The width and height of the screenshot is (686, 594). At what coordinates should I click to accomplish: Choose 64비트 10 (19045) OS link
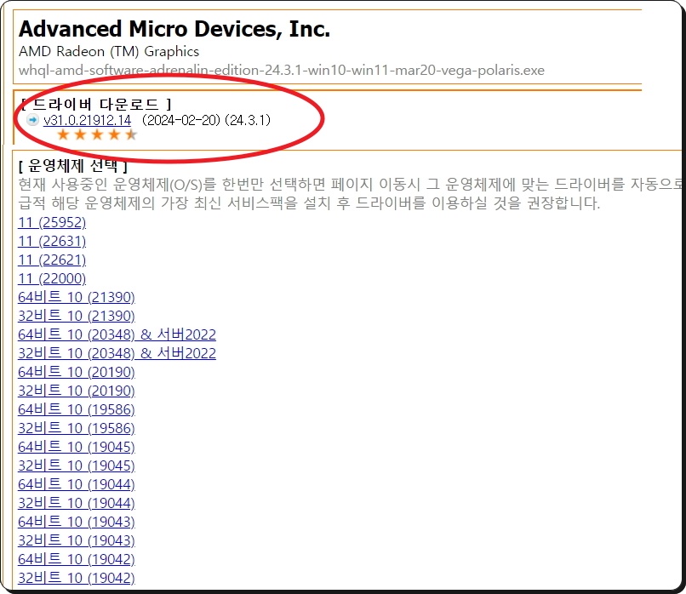tap(77, 448)
